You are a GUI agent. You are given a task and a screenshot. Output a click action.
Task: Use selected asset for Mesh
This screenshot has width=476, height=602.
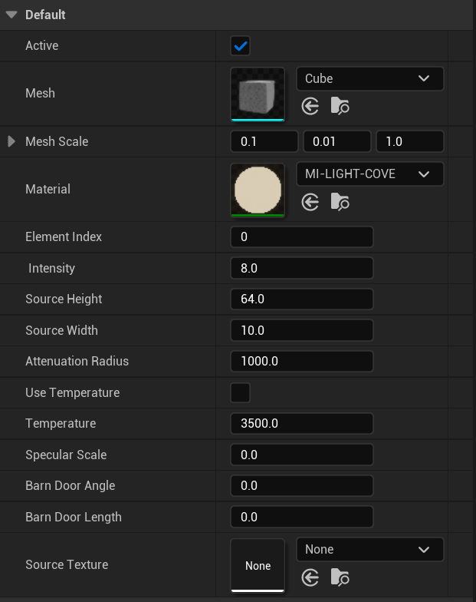[310, 106]
